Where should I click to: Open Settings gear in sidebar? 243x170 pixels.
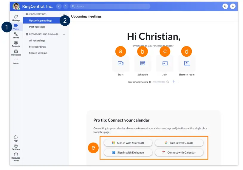(16, 147)
